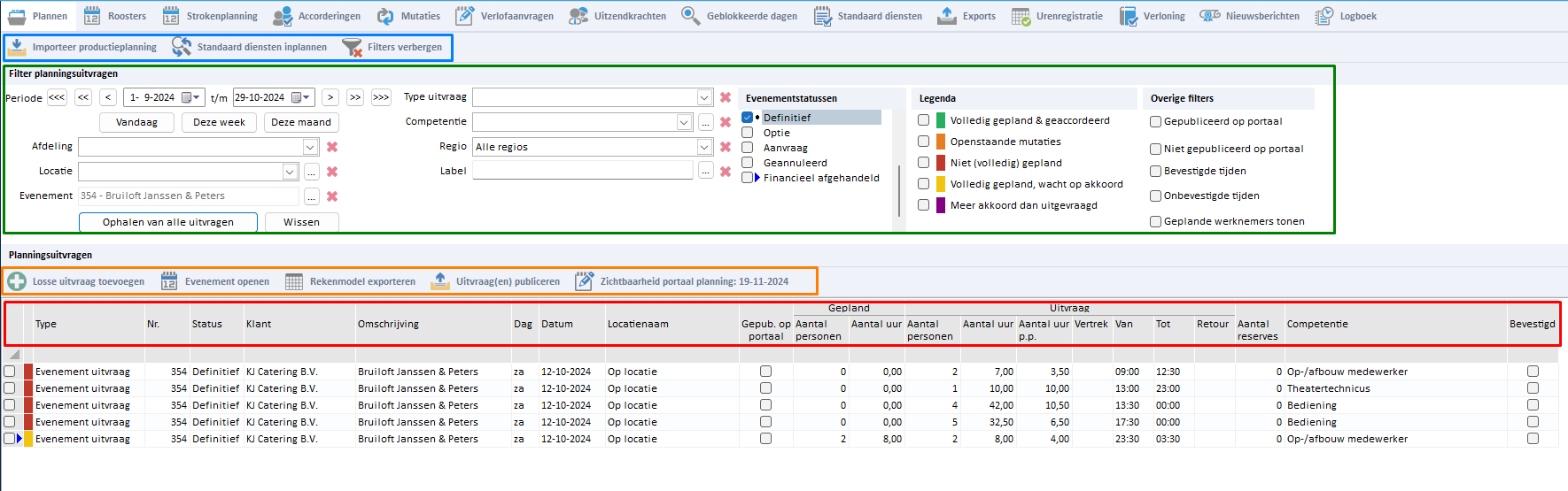1568x491 pixels.
Task: Clear the Evenement filter with red X
Action: coord(332,196)
